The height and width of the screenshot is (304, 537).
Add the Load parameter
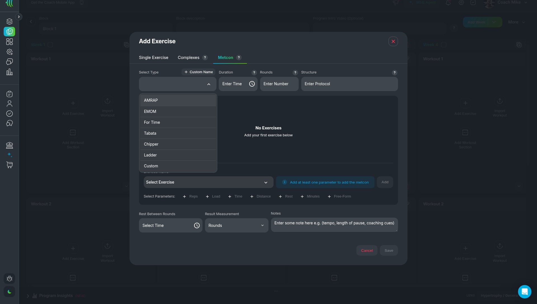click(213, 196)
